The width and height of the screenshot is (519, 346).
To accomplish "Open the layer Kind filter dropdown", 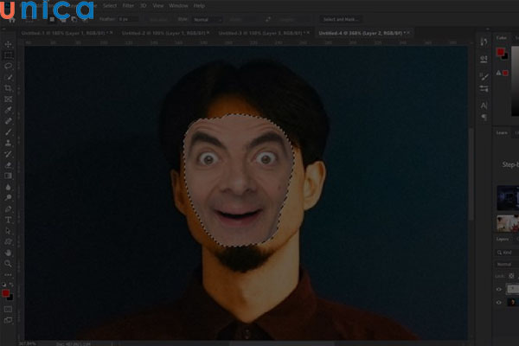I will coord(506,251).
